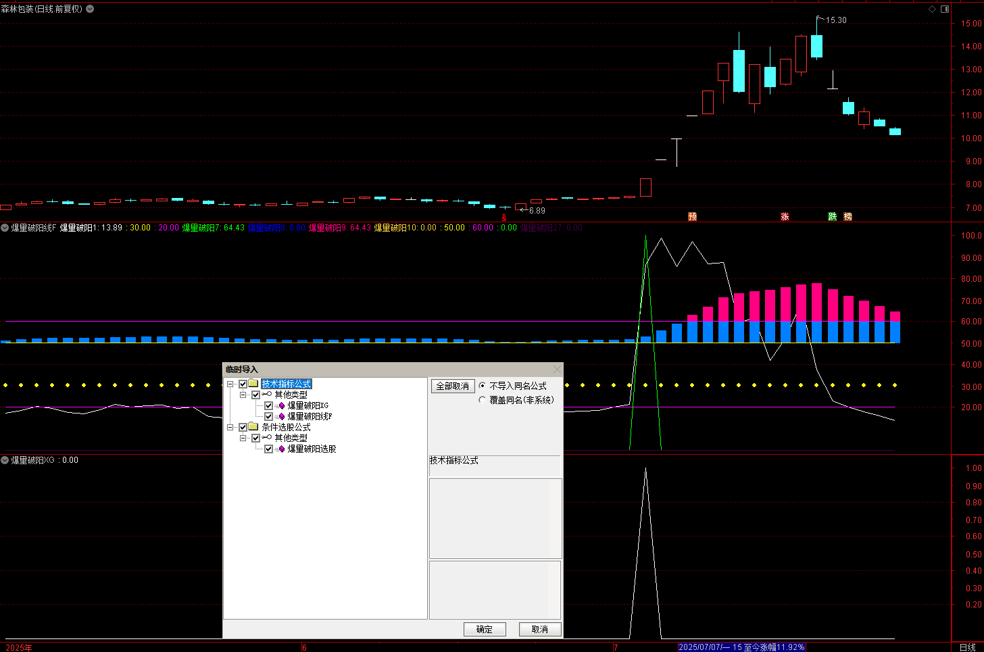Uncheck 其他类型 checkbox under 条件选股公式
The width and height of the screenshot is (984, 652).
(255, 438)
